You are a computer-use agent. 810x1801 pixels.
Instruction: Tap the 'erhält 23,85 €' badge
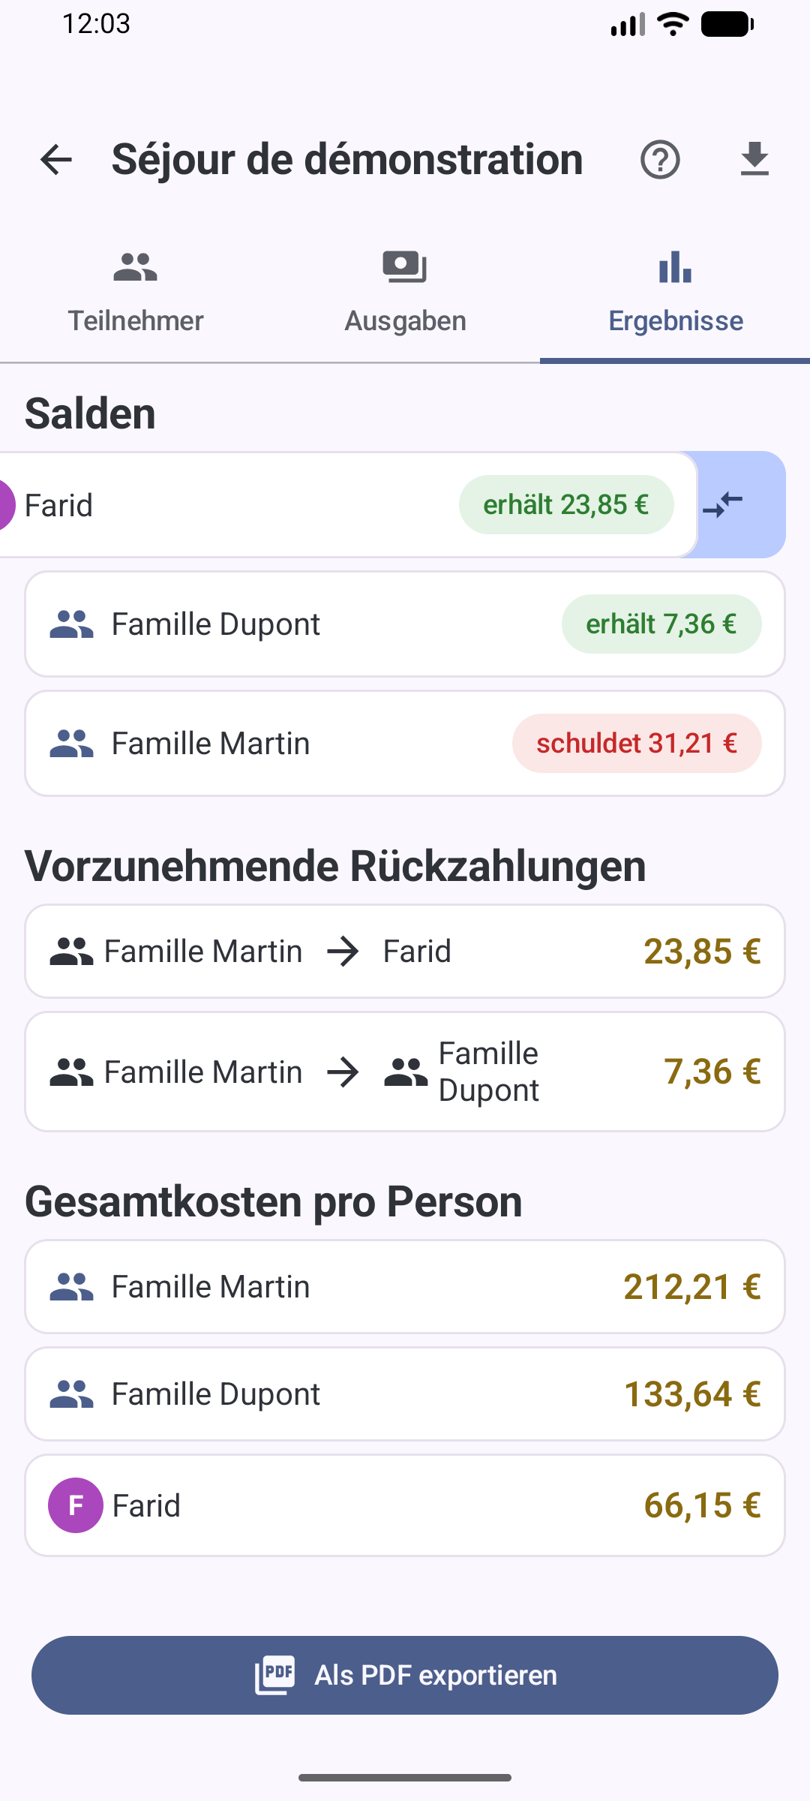(x=566, y=505)
